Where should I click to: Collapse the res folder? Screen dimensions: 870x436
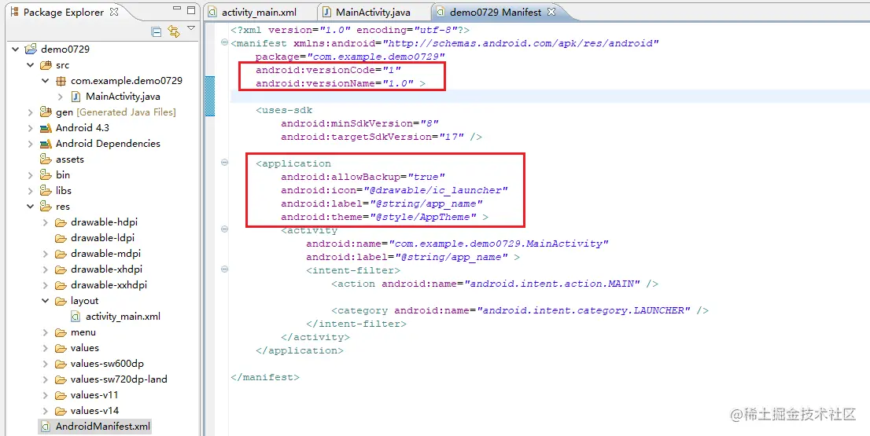[31, 207]
